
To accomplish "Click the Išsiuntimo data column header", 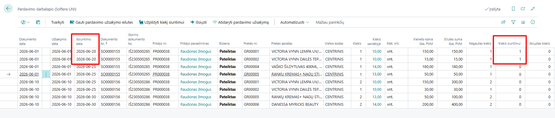I will (84, 41).
